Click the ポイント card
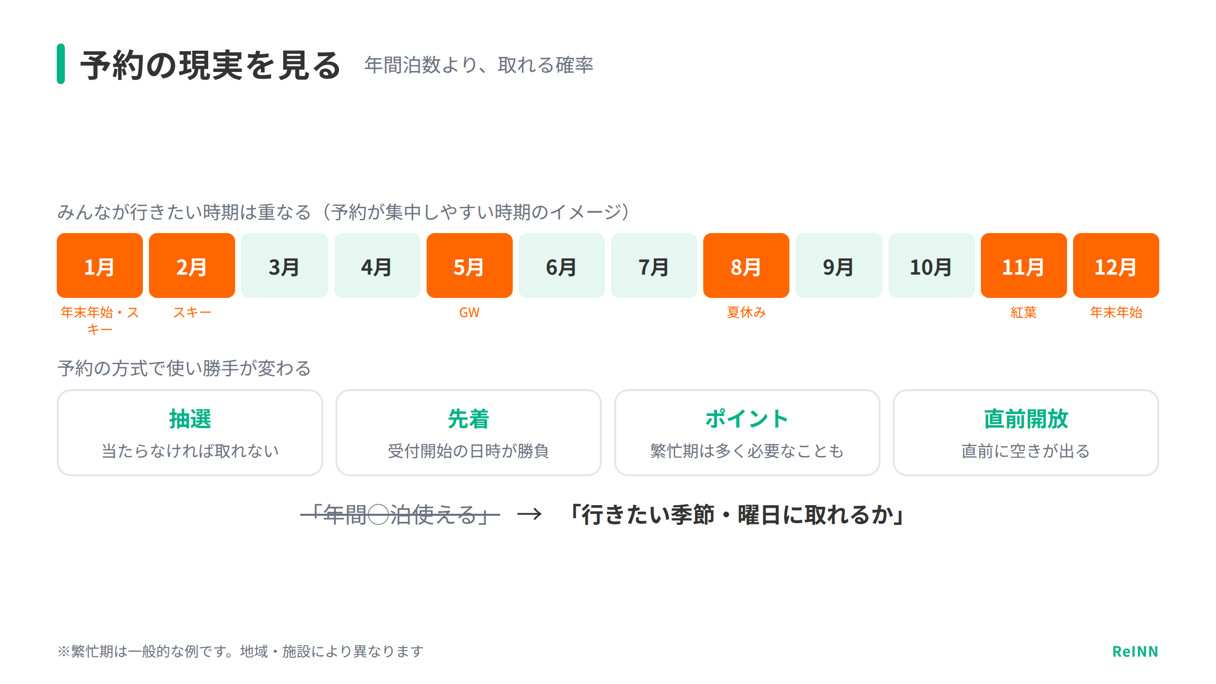Screen dimensions: 1216x684 [x=747, y=433]
